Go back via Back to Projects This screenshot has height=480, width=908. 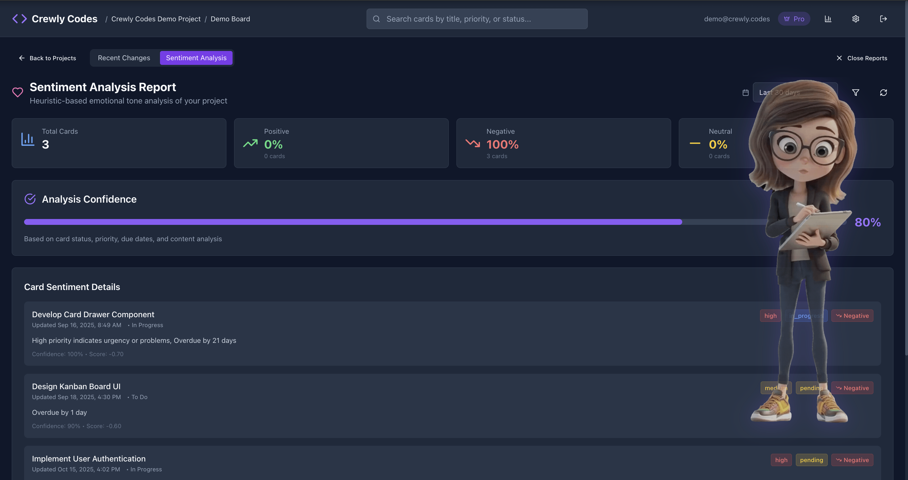pyautogui.click(x=47, y=58)
